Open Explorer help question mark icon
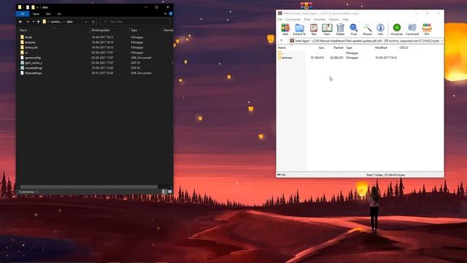 [x=171, y=14]
